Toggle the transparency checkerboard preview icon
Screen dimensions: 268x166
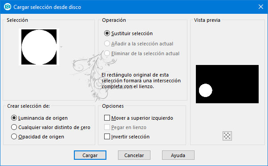click(227, 136)
